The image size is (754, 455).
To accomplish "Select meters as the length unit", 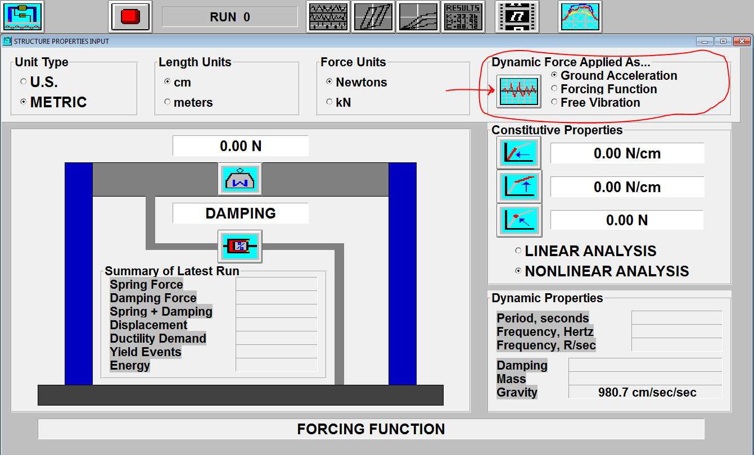I will pyautogui.click(x=168, y=102).
